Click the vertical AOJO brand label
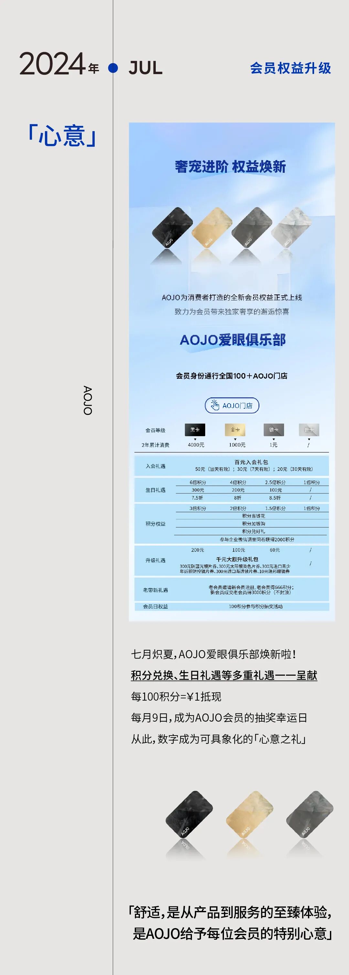This screenshot has height=975, width=349. pos(87,400)
